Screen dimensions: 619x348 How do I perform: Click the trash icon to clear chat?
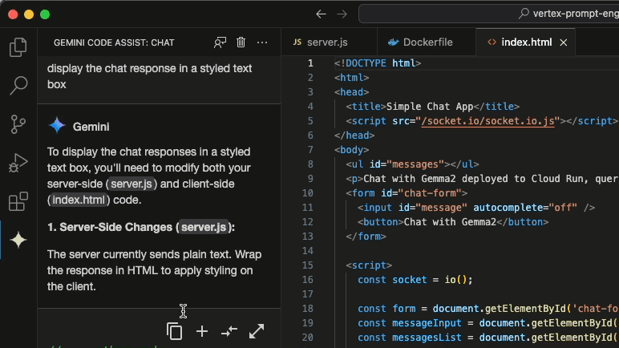pyautogui.click(x=241, y=42)
